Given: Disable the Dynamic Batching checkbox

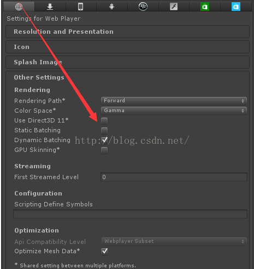Looking at the screenshot, I should (104, 140).
